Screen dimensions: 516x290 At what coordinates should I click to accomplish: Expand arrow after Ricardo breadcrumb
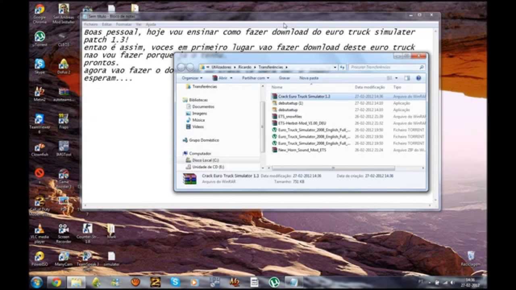coord(255,67)
